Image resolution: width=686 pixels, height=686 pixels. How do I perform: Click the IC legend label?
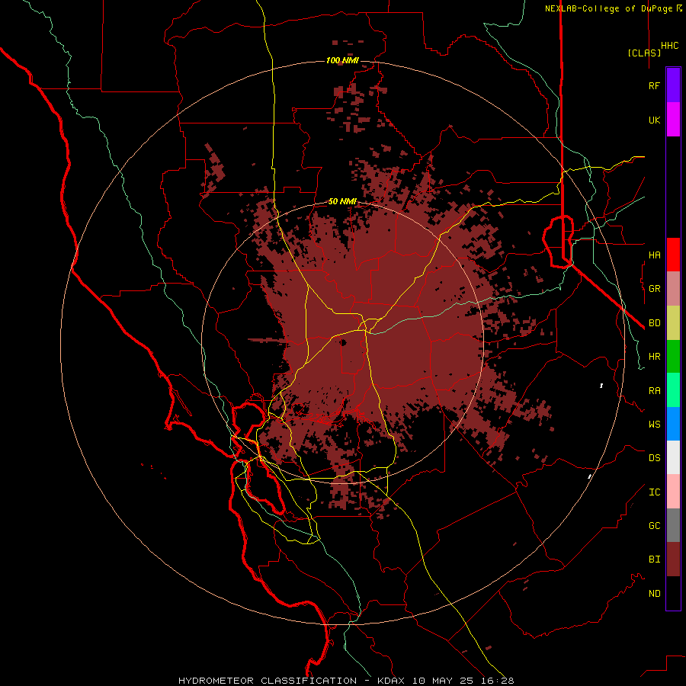654,492
